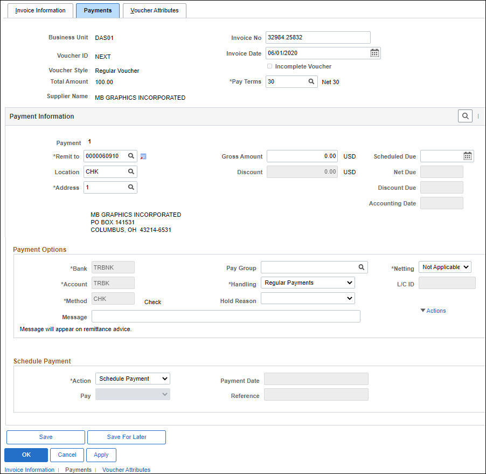Click the COLUMBUS, OH 43214-6531 address line
This screenshot has width=486, height=474.
click(x=131, y=230)
